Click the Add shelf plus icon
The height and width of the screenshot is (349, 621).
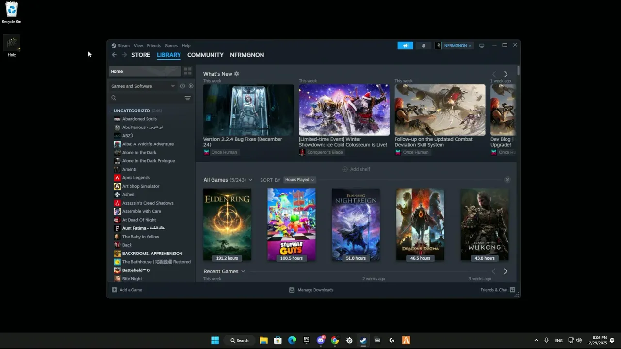tap(345, 169)
